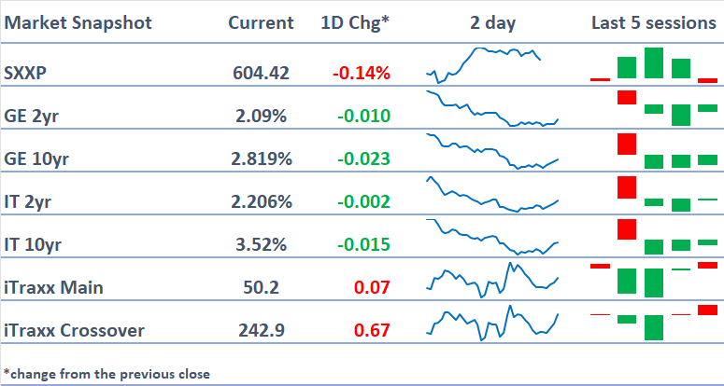Click the iTraxx Crossover 2 day sparkline
This screenshot has height=386, width=724.
[x=491, y=323]
